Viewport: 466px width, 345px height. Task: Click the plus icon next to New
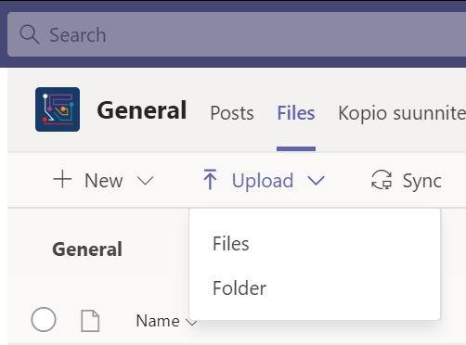[x=62, y=179]
